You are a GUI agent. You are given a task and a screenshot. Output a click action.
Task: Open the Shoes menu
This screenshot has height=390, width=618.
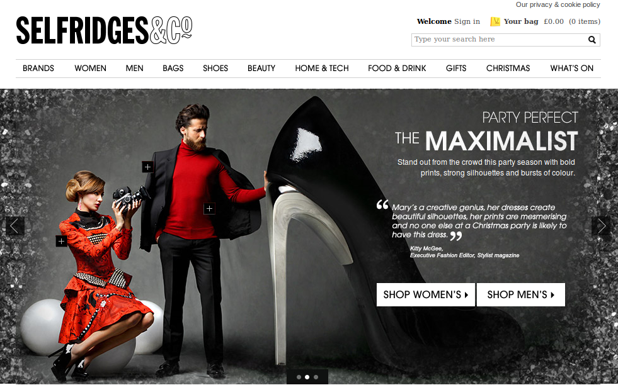215,69
